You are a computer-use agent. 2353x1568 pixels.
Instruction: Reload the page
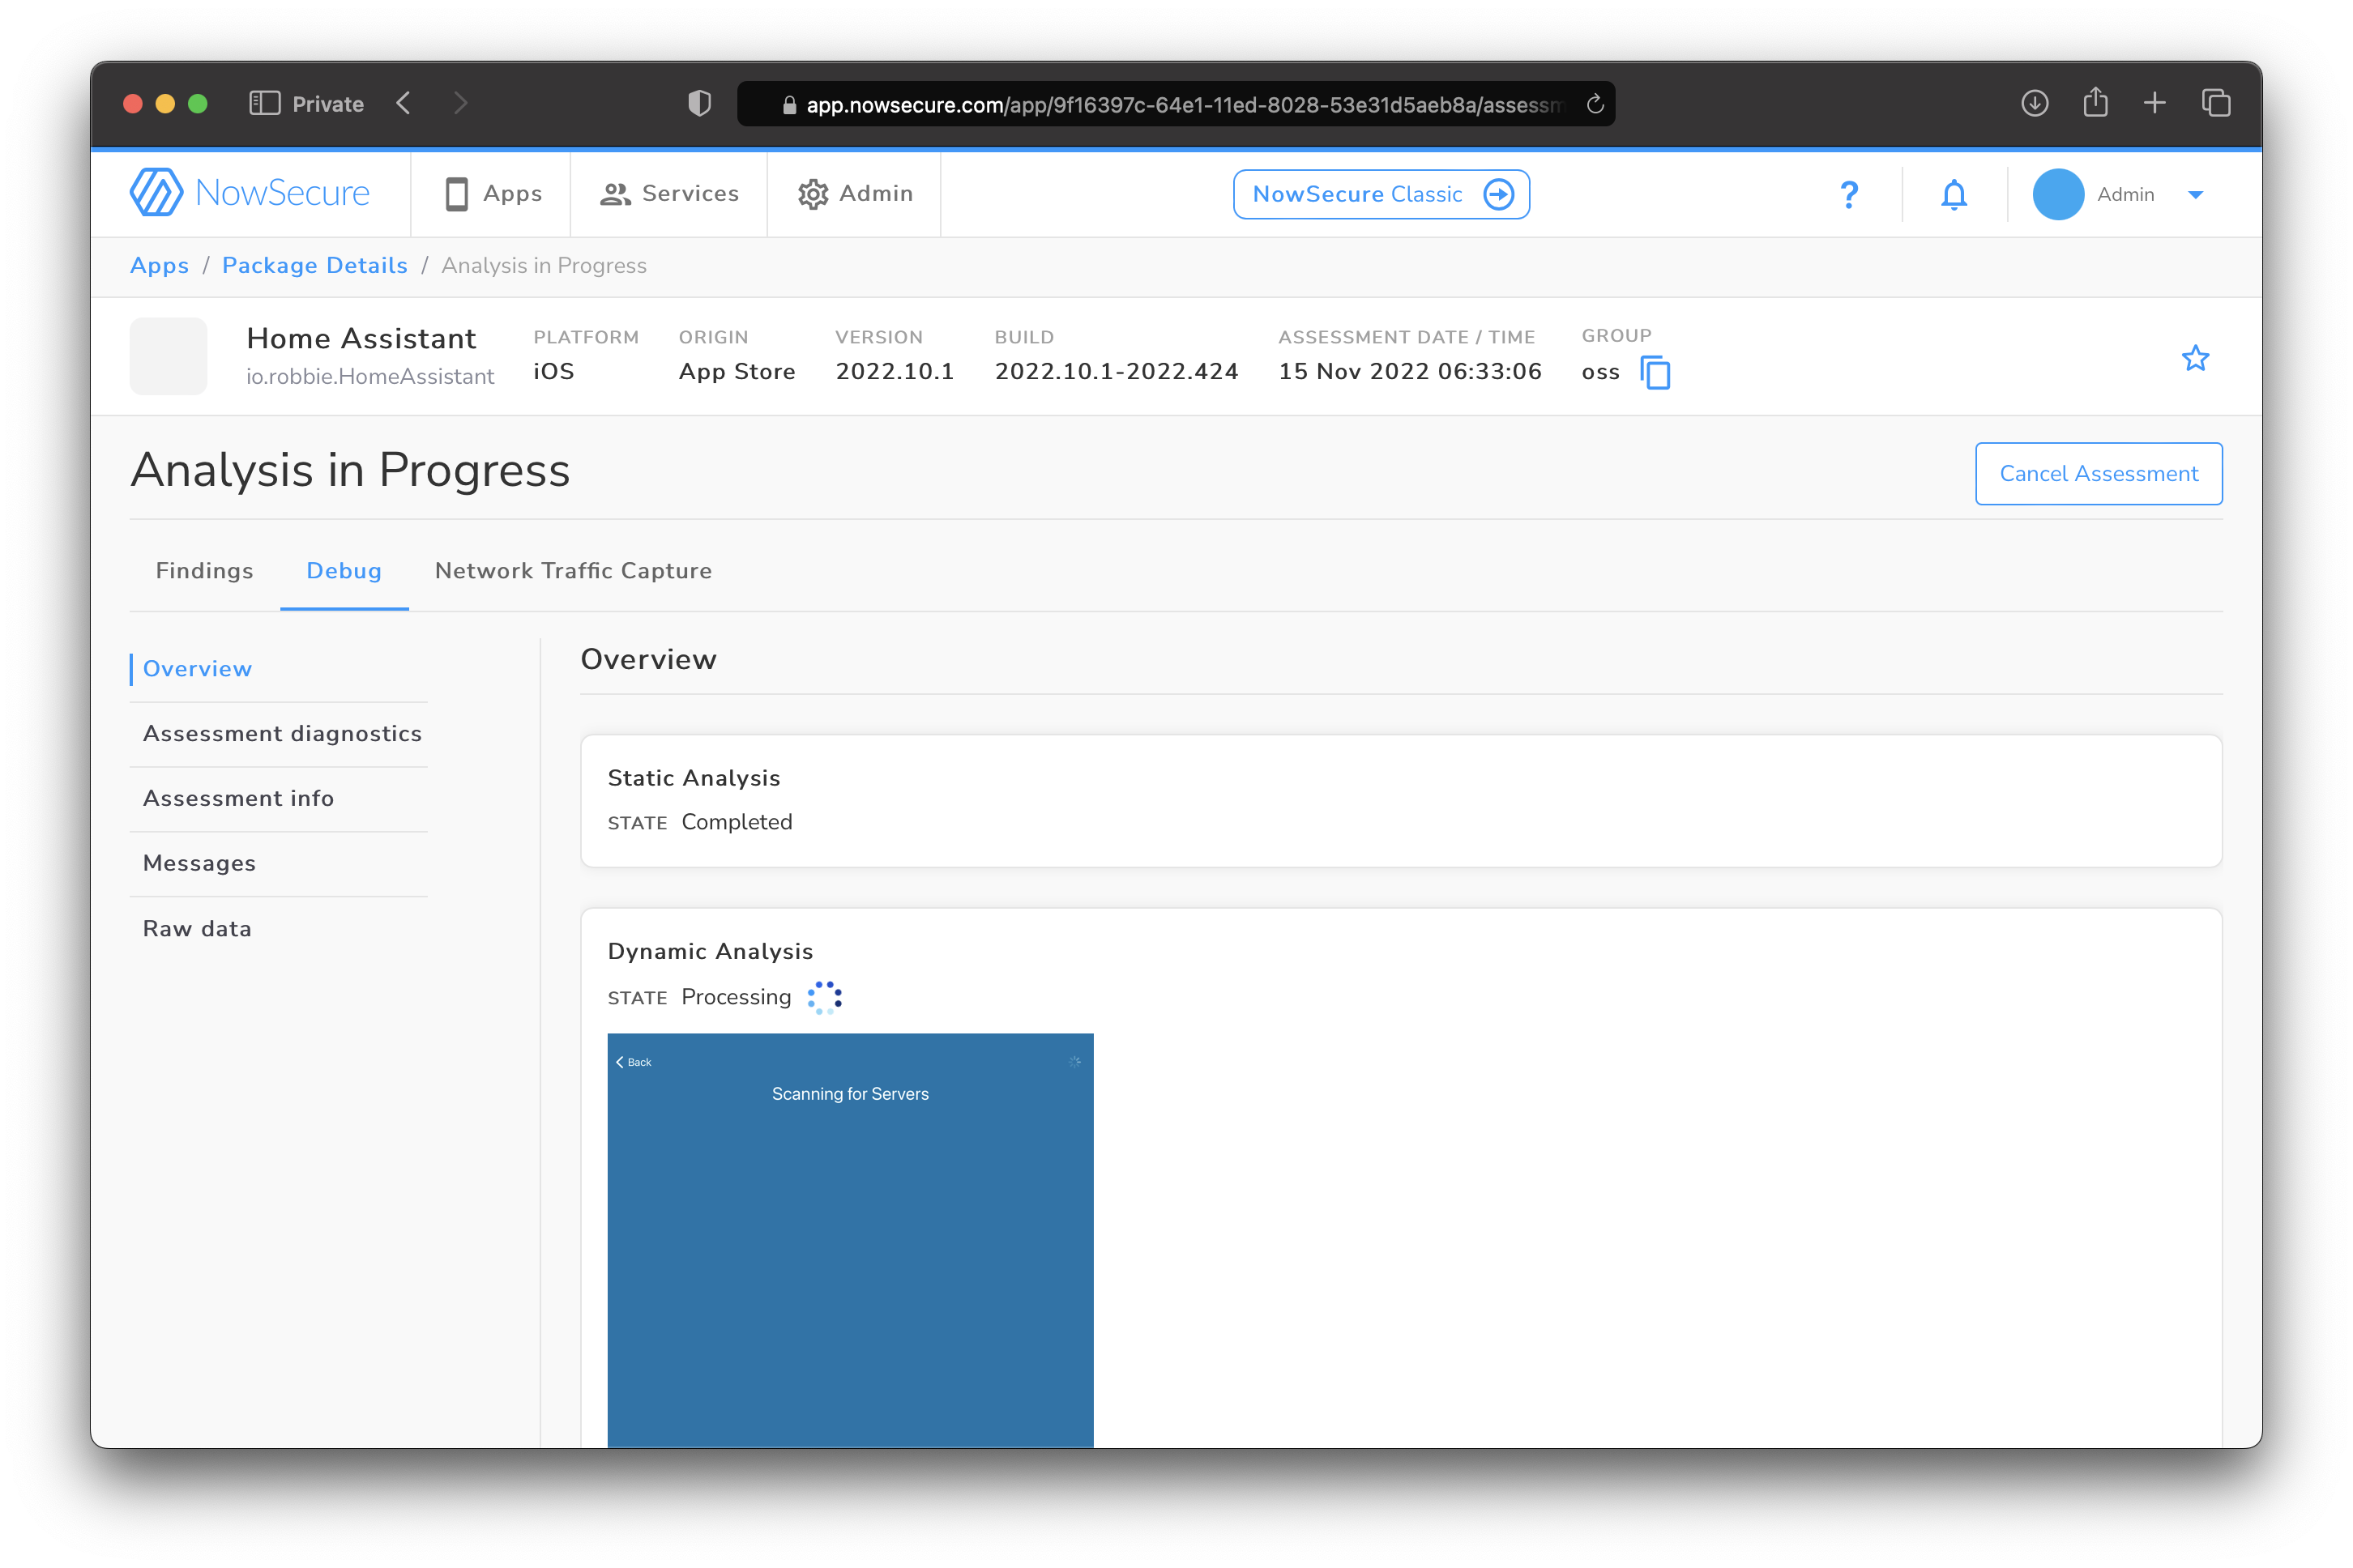1595,104
